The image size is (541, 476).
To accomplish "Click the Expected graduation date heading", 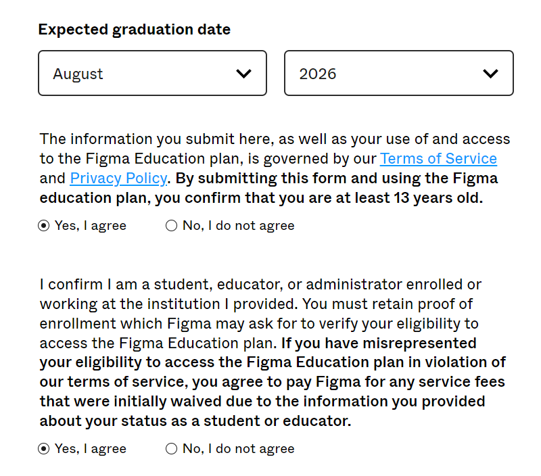I will pyautogui.click(x=134, y=30).
